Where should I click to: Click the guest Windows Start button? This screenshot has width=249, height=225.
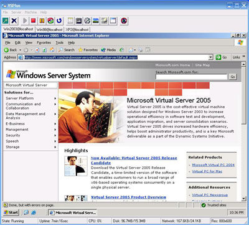(11, 213)
